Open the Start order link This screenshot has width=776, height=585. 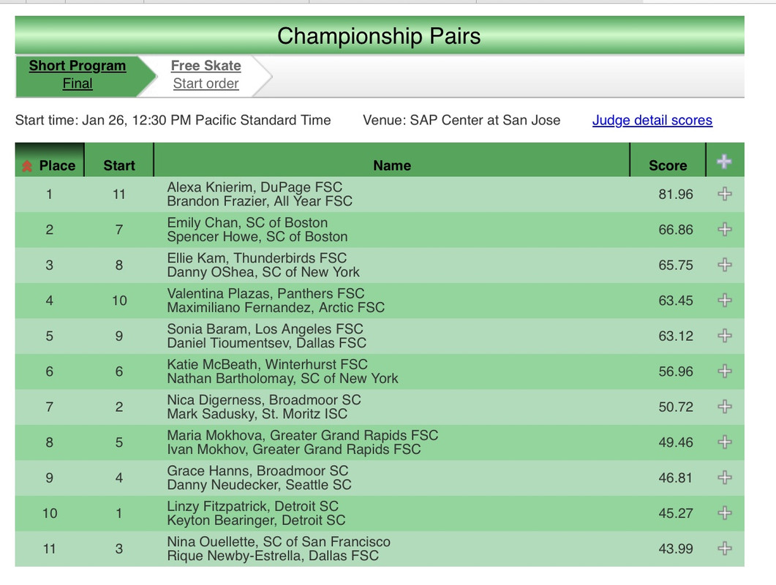tap(206, 84)
